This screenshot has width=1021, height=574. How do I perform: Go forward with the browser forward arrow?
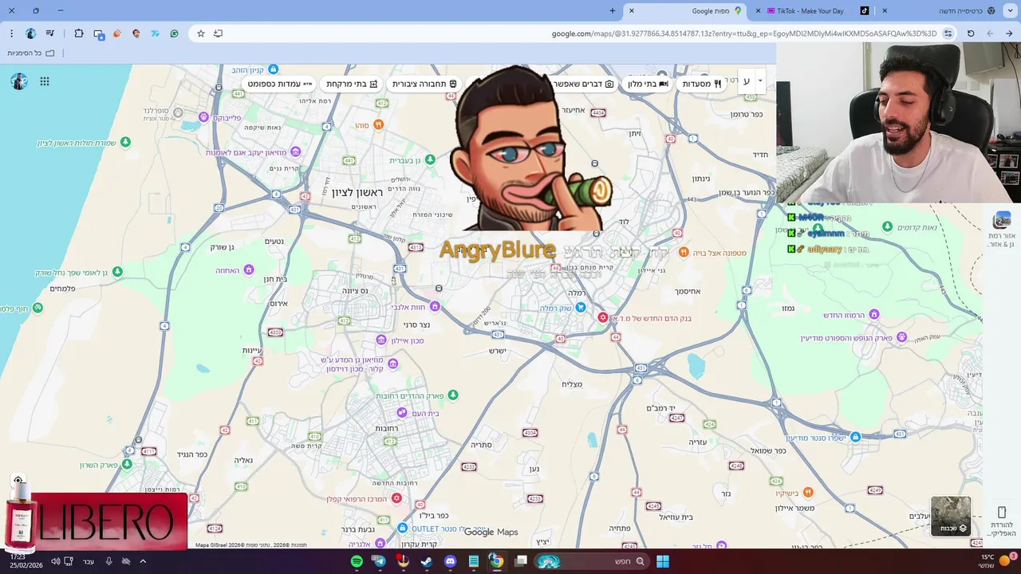(x=990, y=33)
